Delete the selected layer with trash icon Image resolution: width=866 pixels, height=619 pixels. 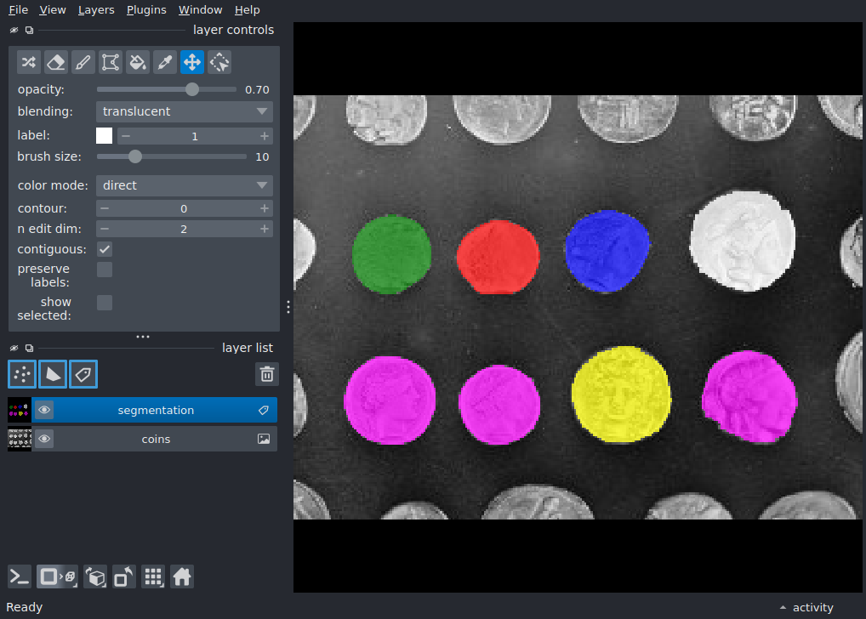(x=267, y=374)
